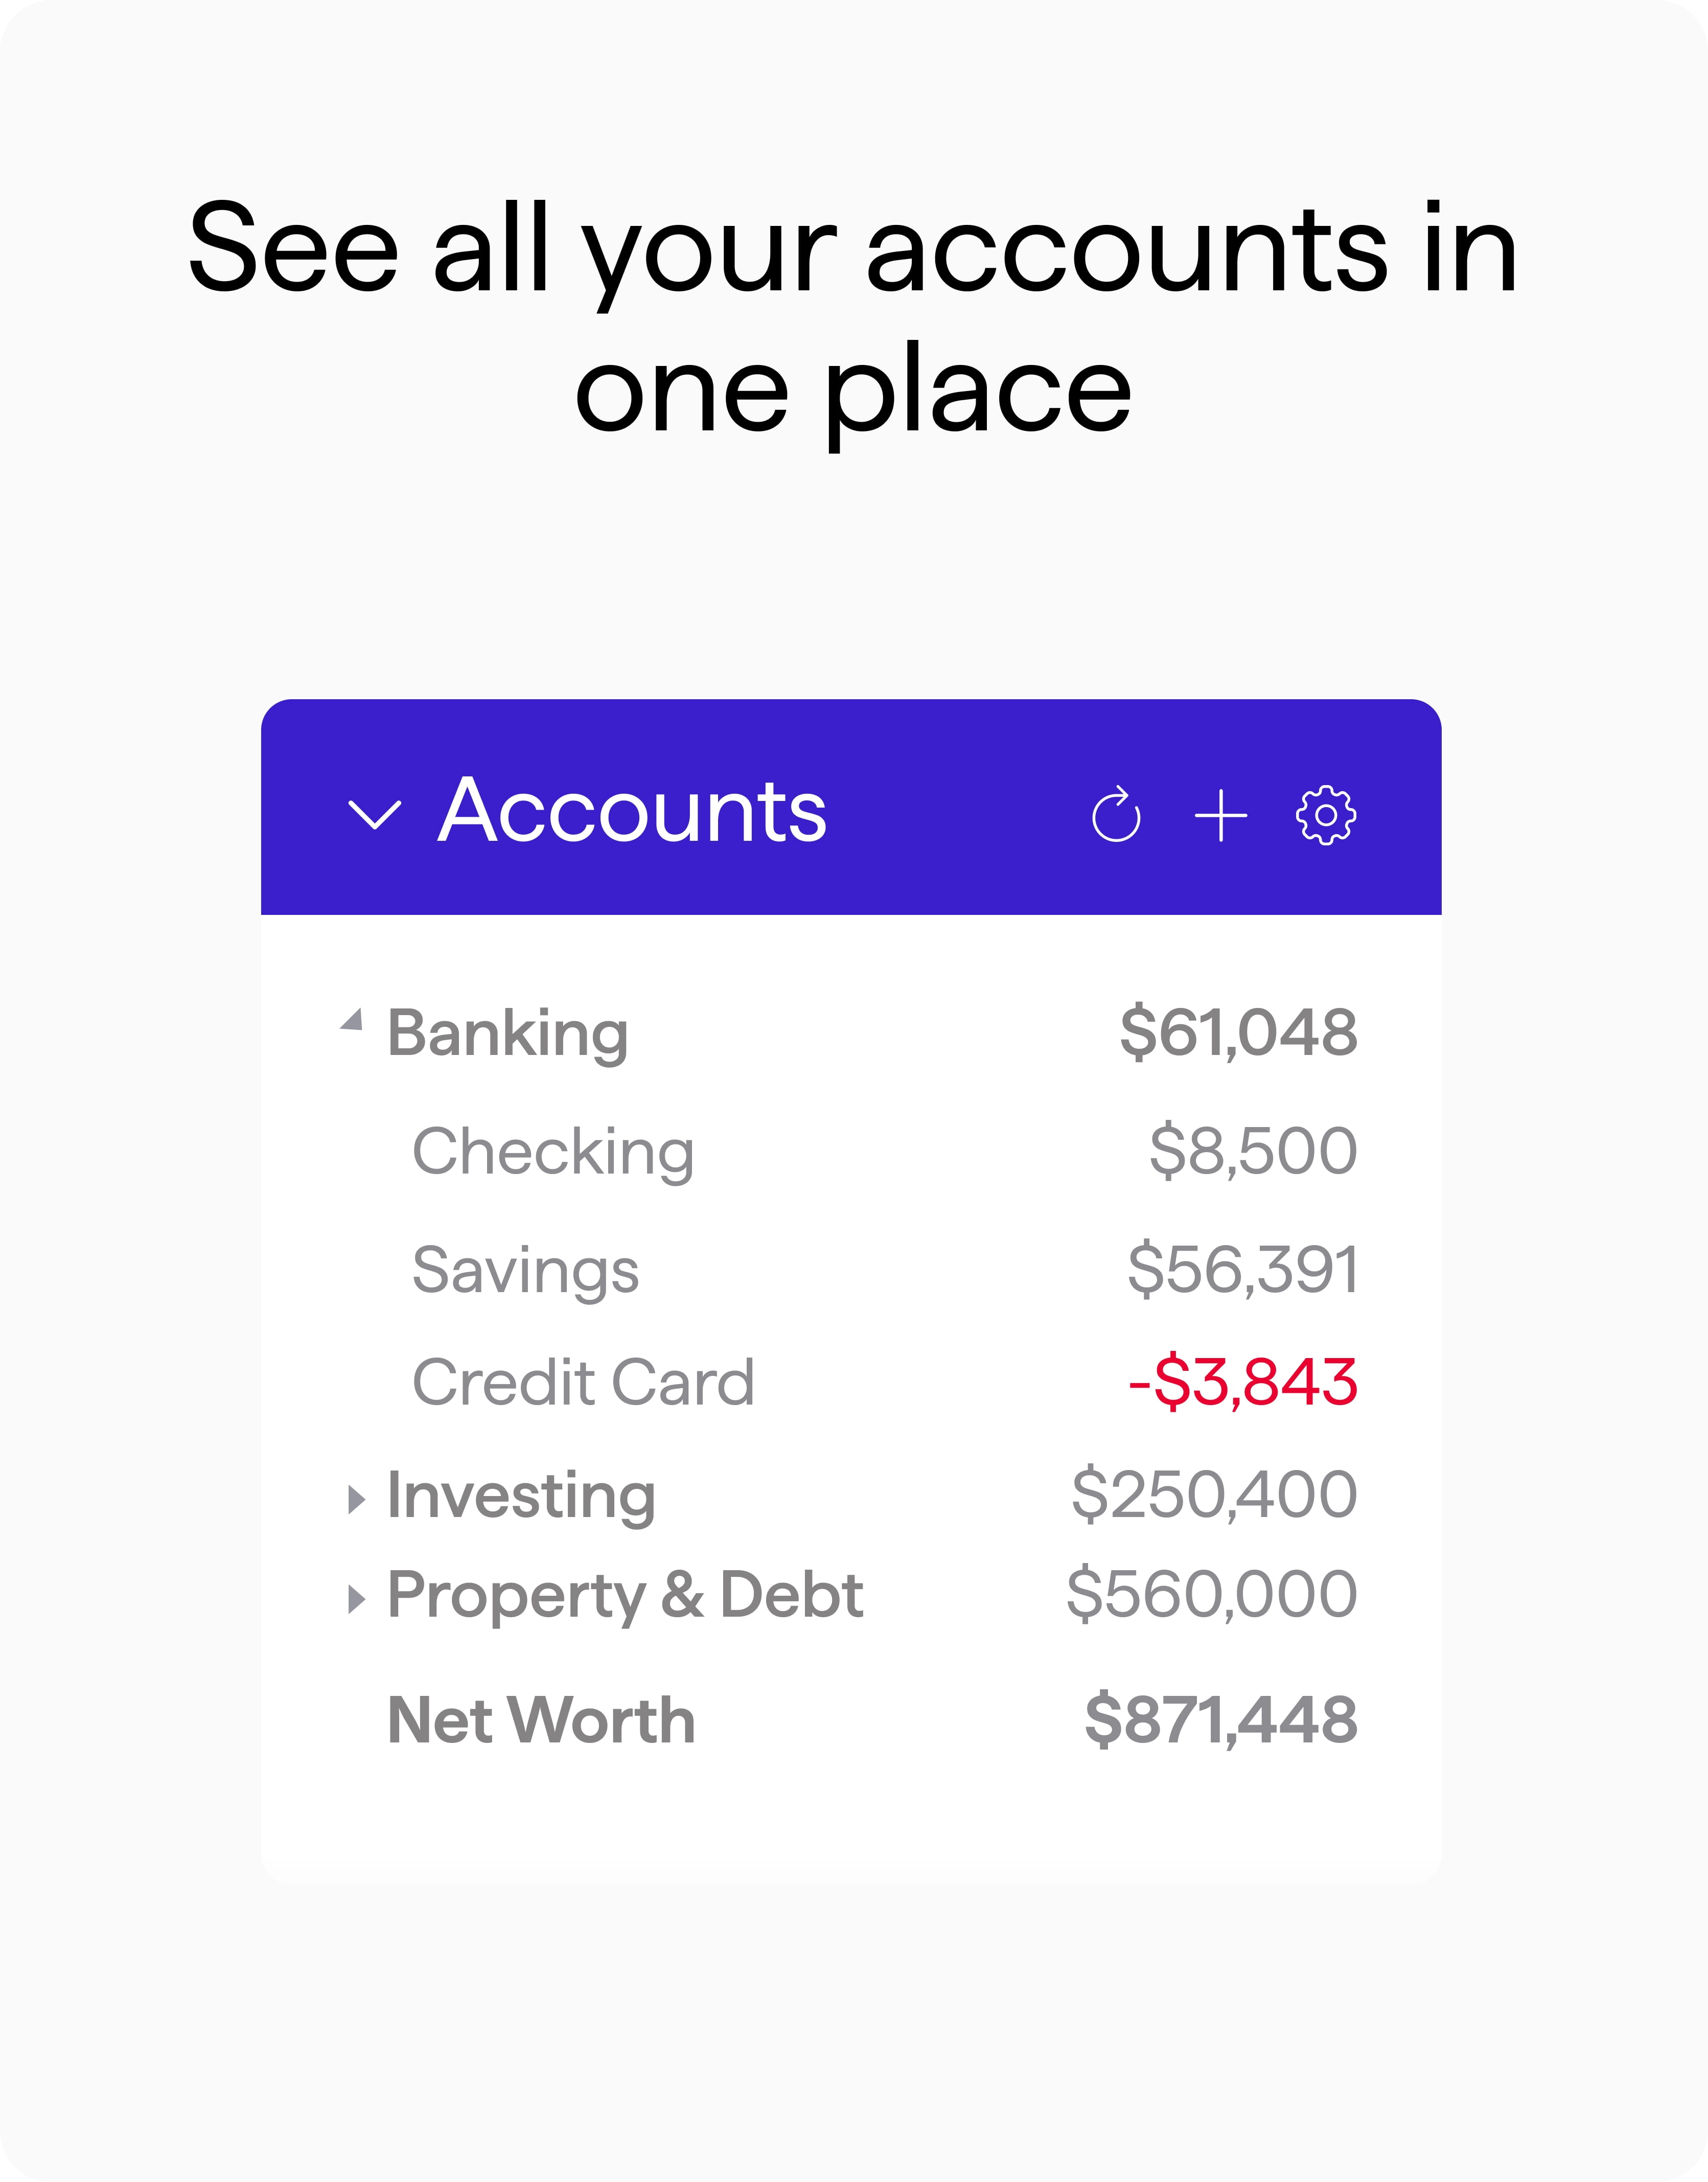1708x2182 pixels.
Task: Click the red -$3,843 credit balance
Action: pos(1242,1382)
